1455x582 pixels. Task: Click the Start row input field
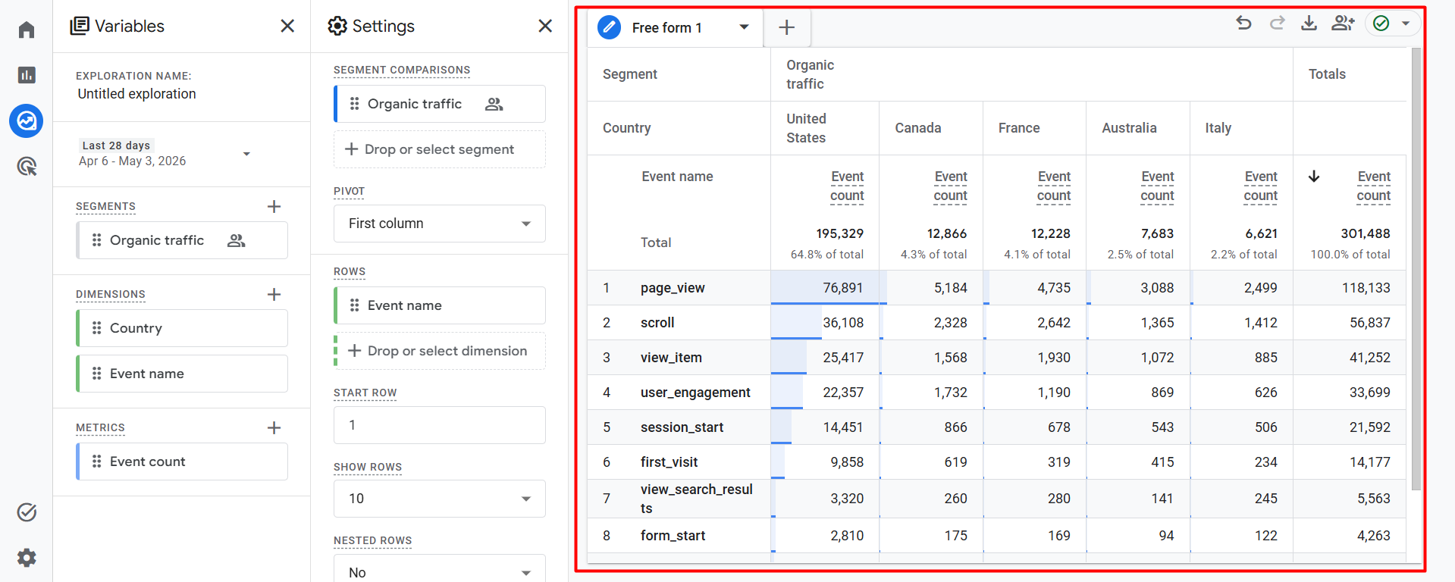click(x=440, y=425)
